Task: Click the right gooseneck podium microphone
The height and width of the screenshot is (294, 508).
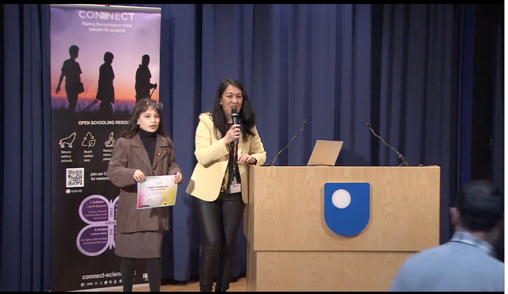Action: 385,141
